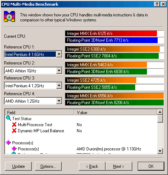Select the Test Status row label
The height and width of the screenshot is (175, 168).
pyautogui.click(x=22, y=119)
